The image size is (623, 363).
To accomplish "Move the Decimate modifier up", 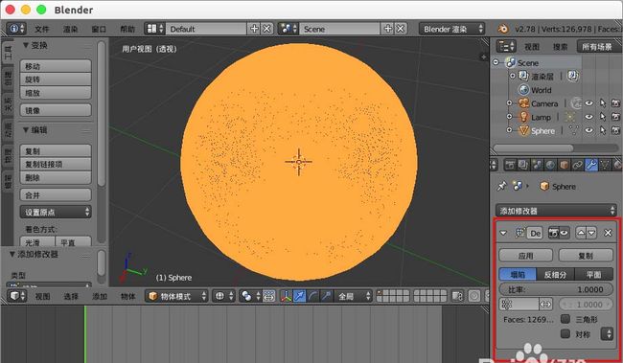I will coord(581,233).
